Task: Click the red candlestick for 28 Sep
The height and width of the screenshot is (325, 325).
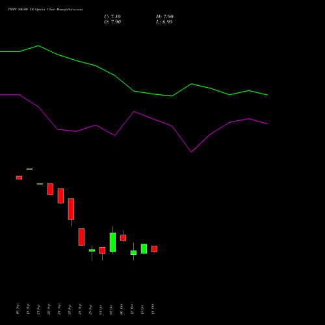Action: coord(81,237)
